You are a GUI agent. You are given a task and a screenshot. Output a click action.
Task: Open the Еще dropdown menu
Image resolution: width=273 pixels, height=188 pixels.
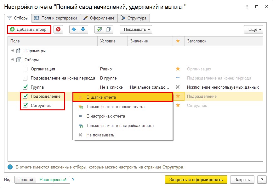253,29
